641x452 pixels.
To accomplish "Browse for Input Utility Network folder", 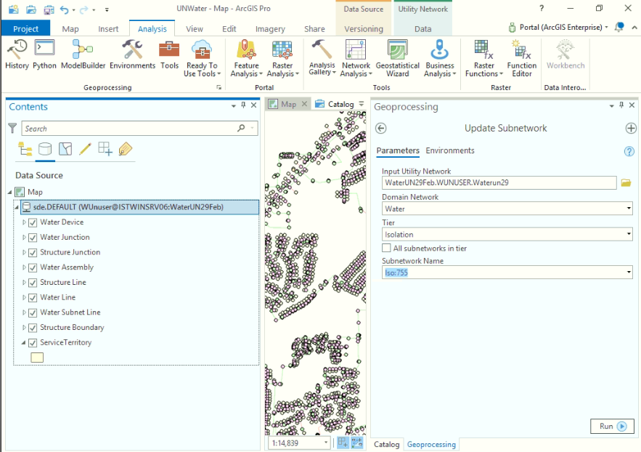I will 626,183.
